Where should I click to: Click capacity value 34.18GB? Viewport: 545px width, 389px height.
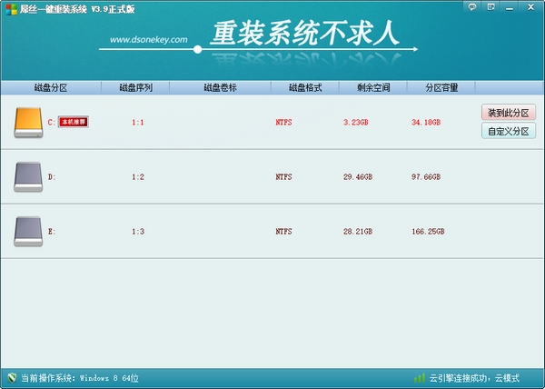click(426, 123)
